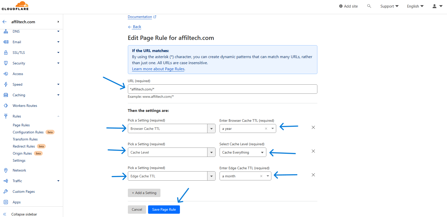Open the 'a month' TTL value dropdown

(268, 176)
